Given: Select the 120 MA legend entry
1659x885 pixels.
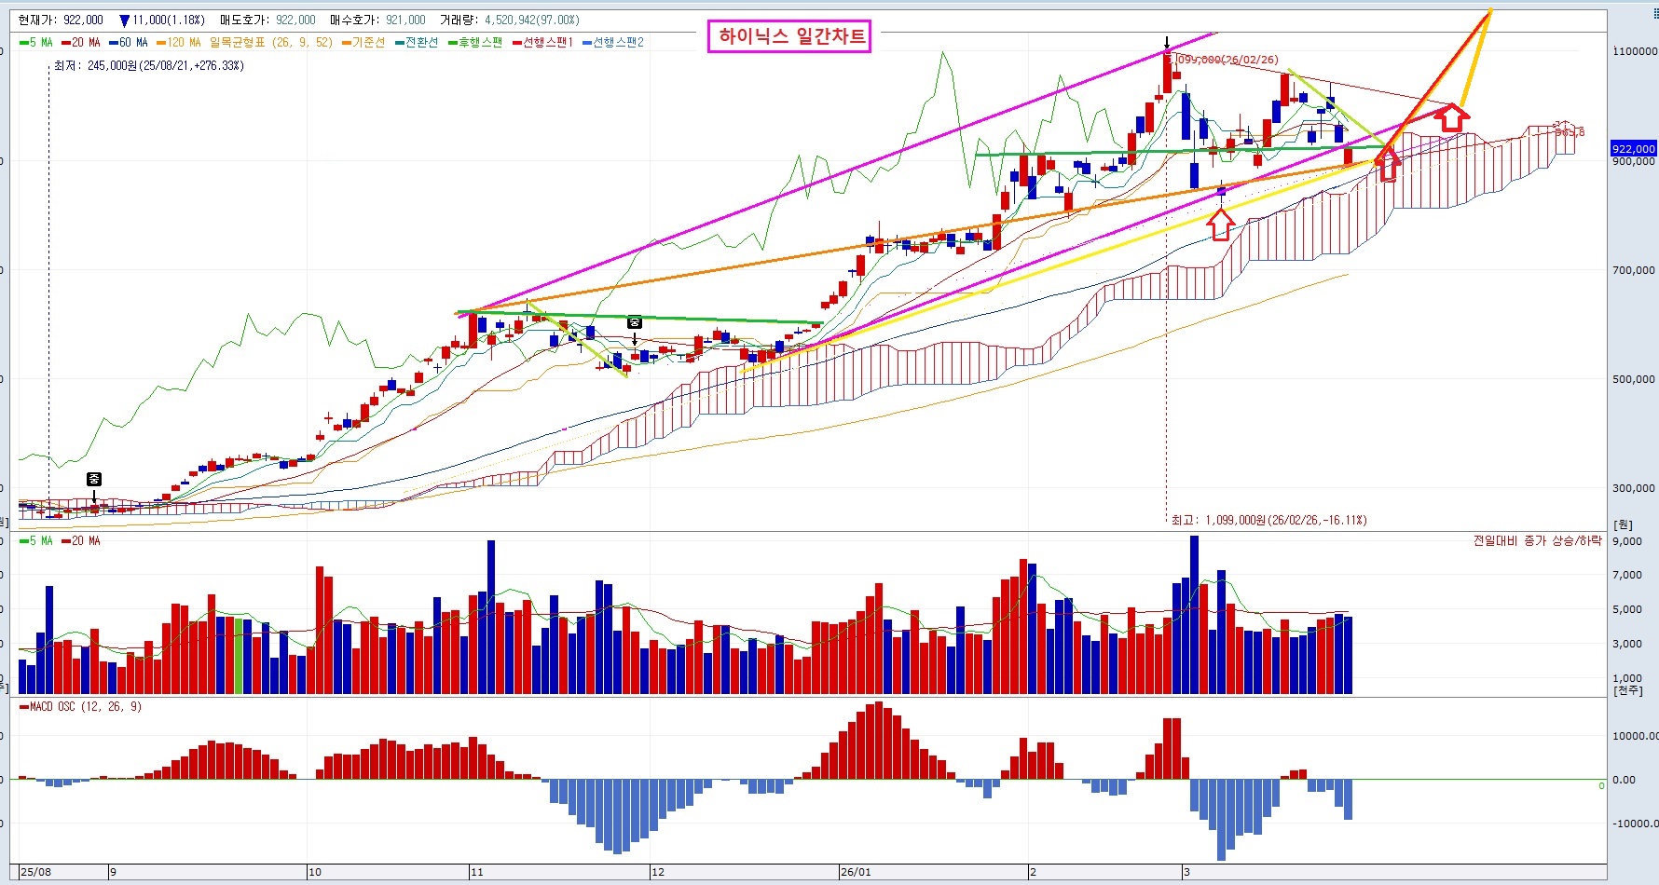Looking at the screenshot, I should tap(179, 42).
